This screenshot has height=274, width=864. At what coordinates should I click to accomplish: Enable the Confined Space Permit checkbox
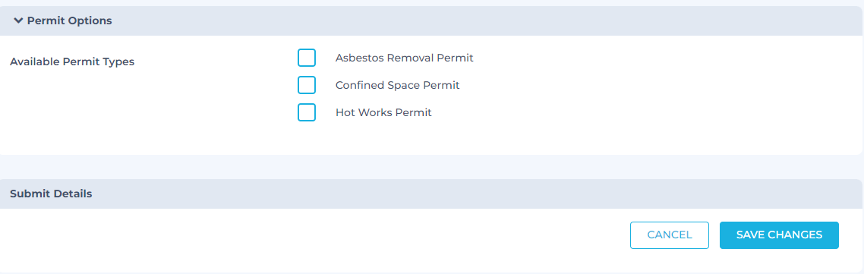307,85
